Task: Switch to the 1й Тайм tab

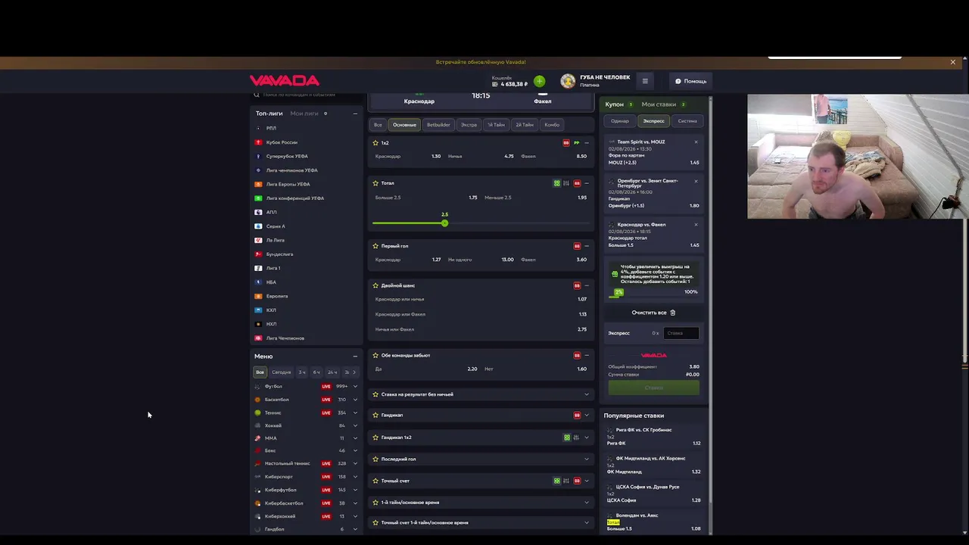Action: tap(496, 125)
